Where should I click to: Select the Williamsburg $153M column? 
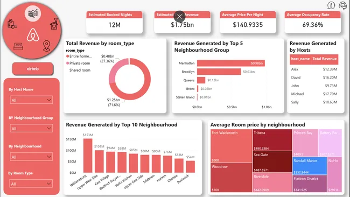88,156
